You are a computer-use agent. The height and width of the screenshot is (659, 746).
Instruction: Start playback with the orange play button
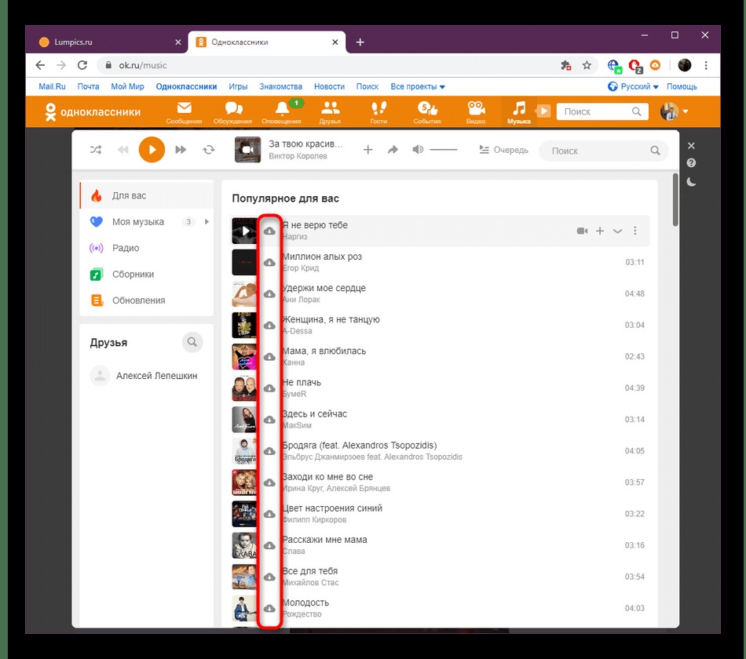[152, 150]
